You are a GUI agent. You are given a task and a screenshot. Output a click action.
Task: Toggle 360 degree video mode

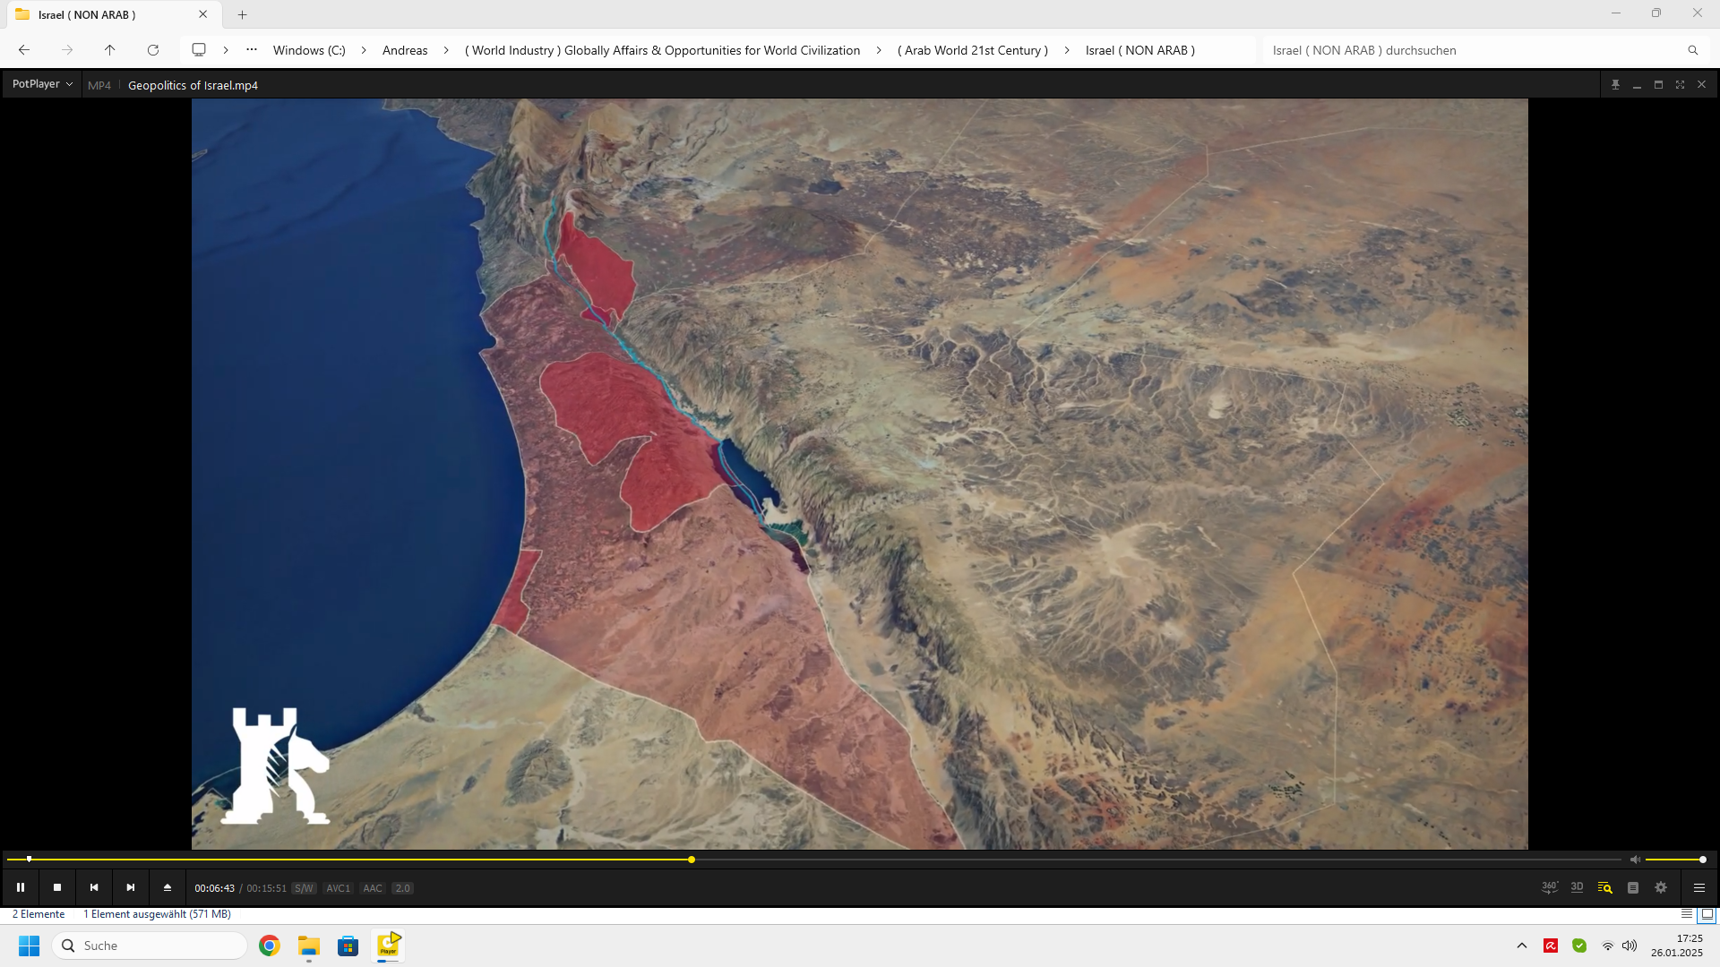(x=1550, y=887)
